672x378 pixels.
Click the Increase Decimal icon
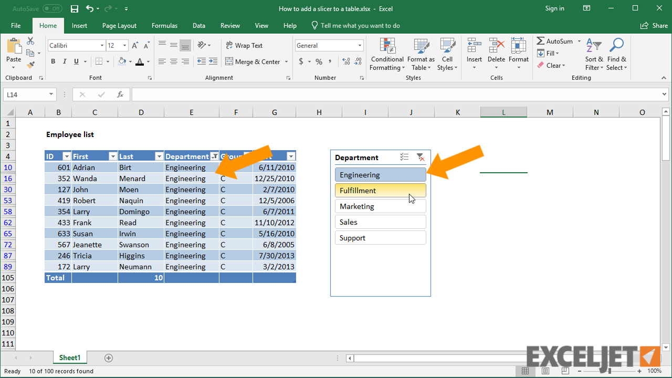click(346, 61)
